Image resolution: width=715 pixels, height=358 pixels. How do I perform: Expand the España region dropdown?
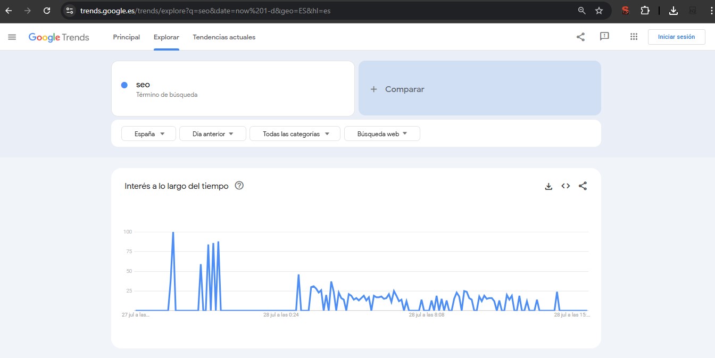(x=148, y=134)
